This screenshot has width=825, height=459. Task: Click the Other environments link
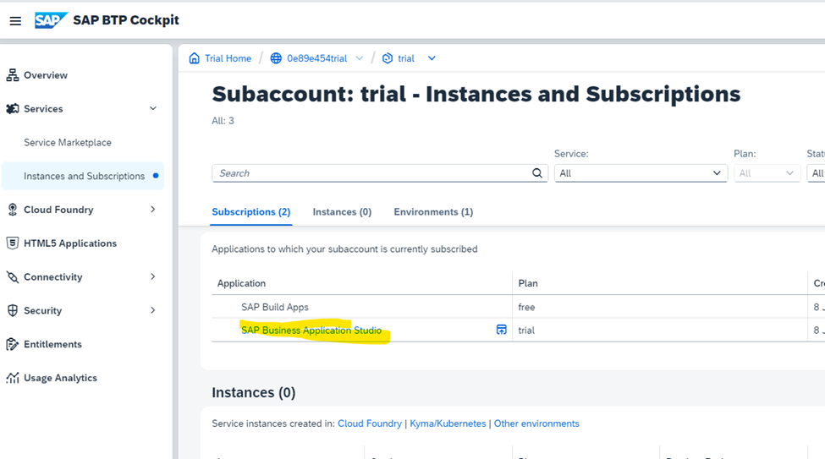536,423
